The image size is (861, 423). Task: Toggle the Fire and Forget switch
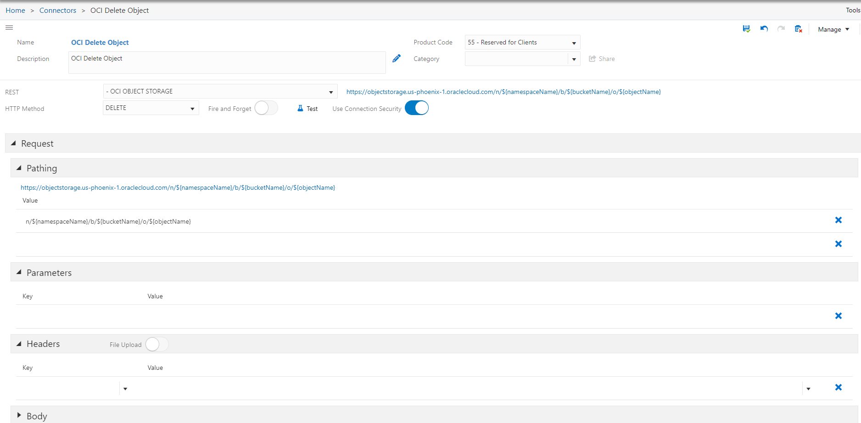click(266, 108)
